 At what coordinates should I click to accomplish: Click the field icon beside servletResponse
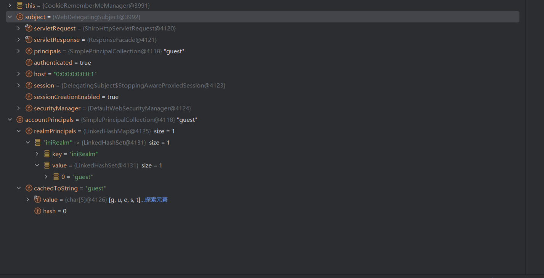(x=29, y=40)
